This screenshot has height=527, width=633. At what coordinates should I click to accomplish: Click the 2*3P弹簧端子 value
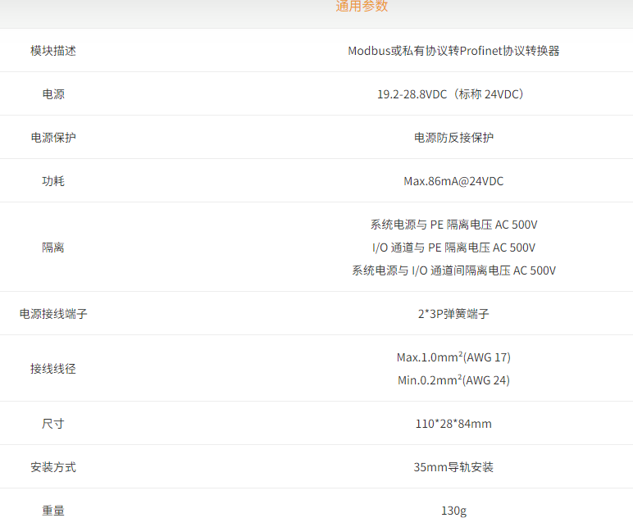453,314
